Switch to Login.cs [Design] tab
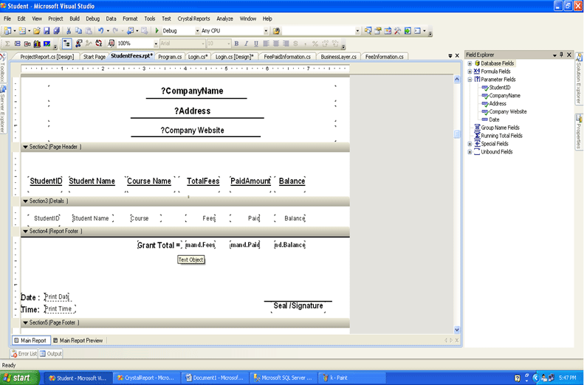The image size is (584, 385). point(234,57)
